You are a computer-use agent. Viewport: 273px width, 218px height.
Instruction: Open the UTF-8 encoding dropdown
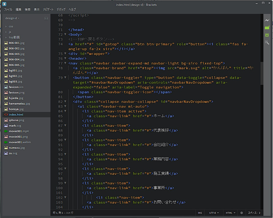[x=214, y=213]
